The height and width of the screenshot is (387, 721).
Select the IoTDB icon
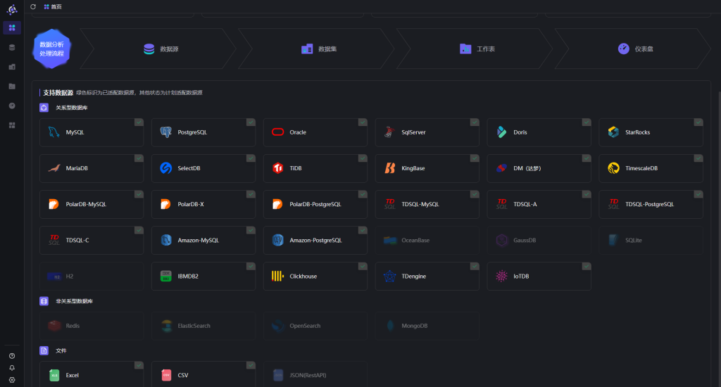click(501, 277)
